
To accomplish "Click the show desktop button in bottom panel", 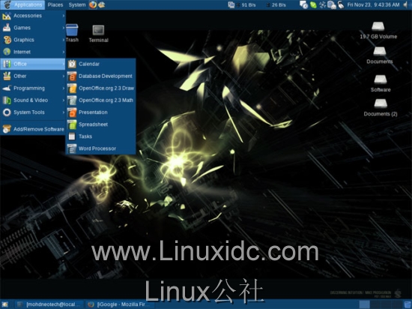I will tap(4, 304).
